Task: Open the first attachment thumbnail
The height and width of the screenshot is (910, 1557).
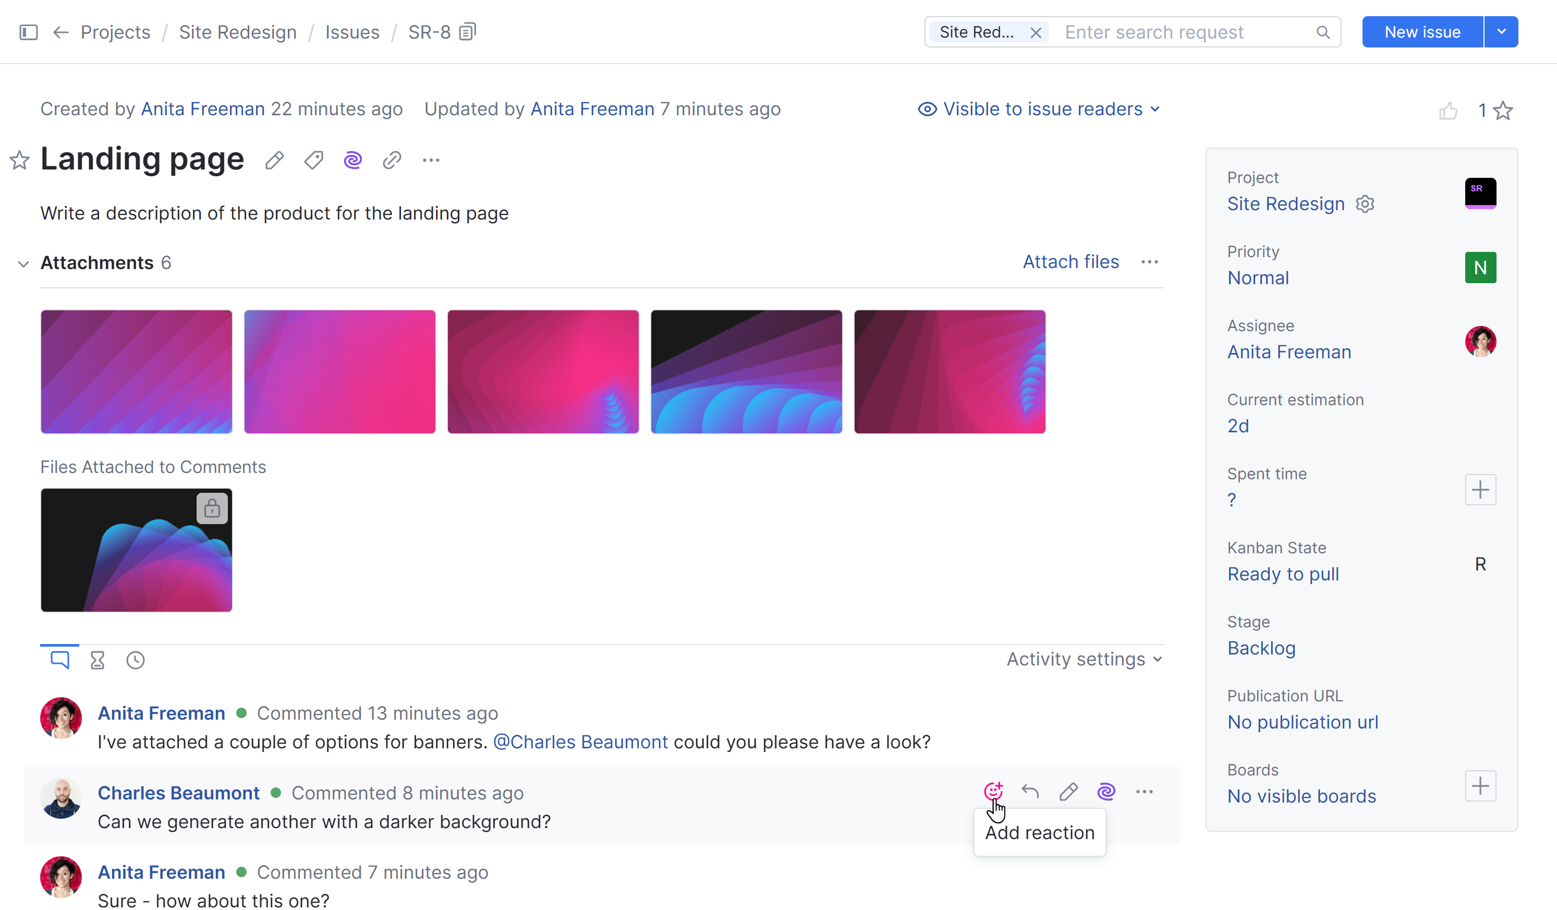Action: (136, 371)
